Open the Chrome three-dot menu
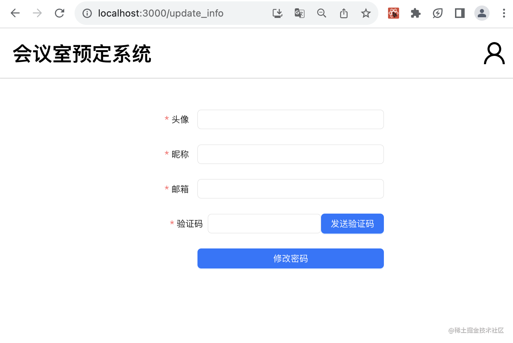This screenshot has width=513, height=343. (504, 13)
